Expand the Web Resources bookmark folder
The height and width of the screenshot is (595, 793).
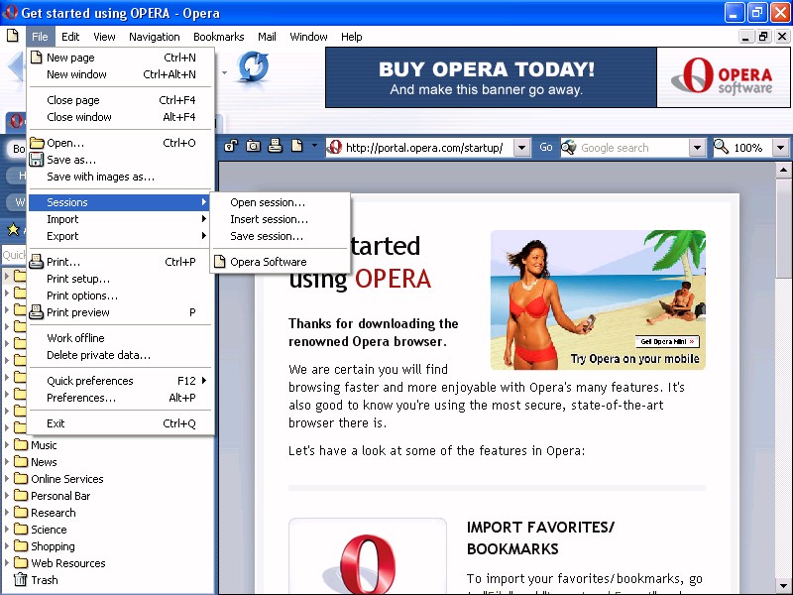coord(8,563)
